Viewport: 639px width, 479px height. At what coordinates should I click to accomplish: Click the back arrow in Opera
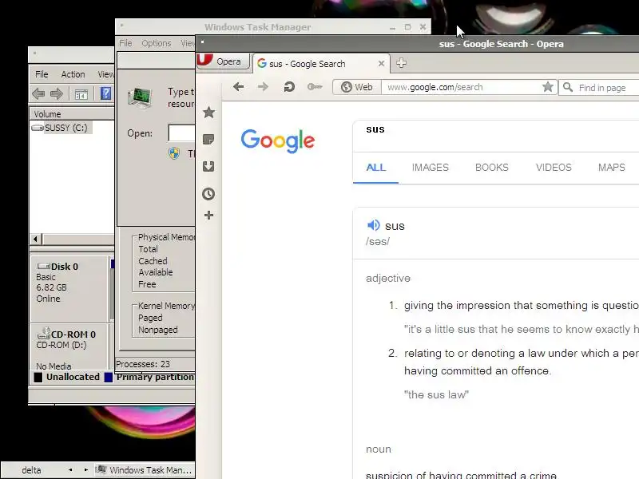point(238,87)
